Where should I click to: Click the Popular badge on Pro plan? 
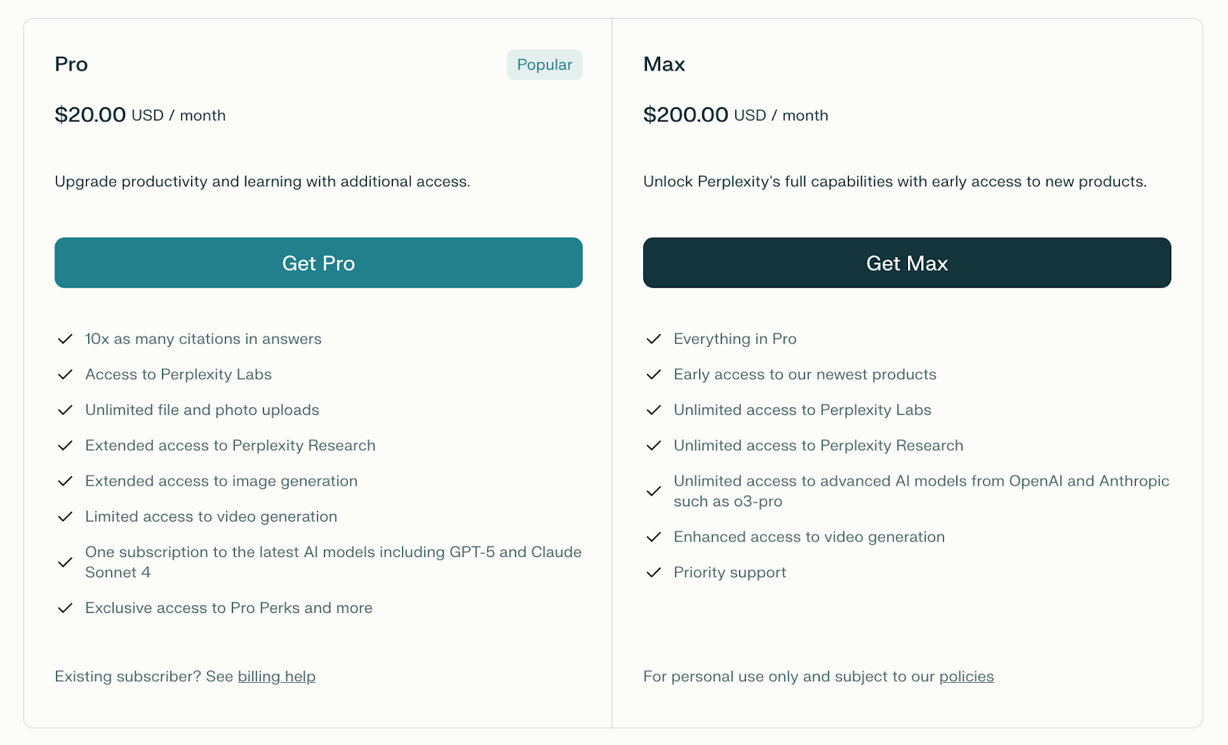click(x=544, y=65)
